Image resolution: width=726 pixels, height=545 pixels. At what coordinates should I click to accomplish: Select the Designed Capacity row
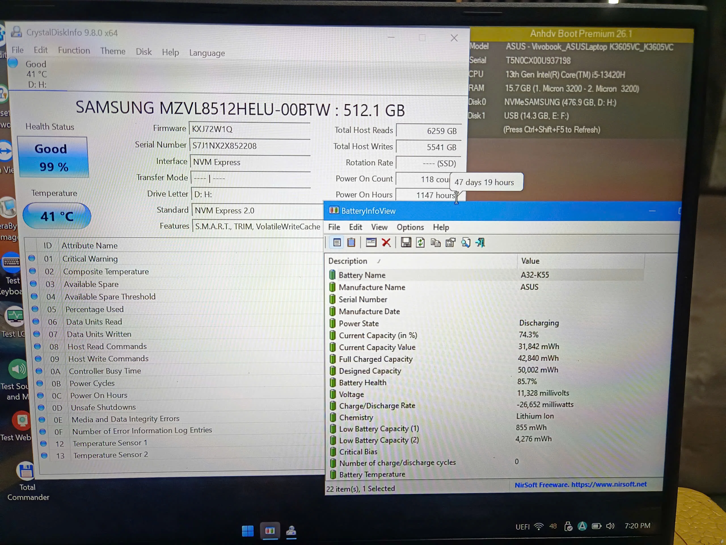pyautogui.click(x=485, y=370)
